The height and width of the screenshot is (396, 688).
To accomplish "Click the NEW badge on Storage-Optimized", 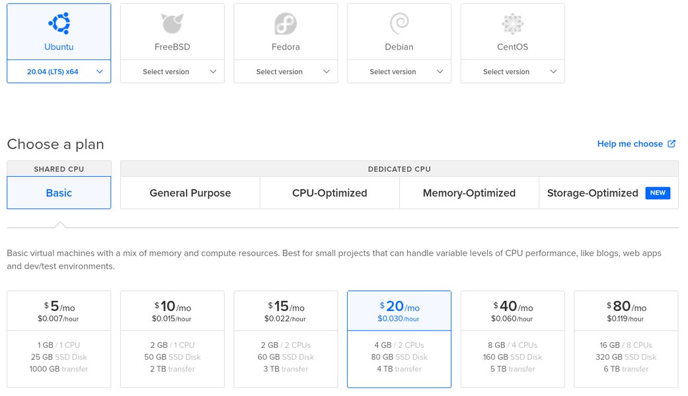I will tap(658, 193).
